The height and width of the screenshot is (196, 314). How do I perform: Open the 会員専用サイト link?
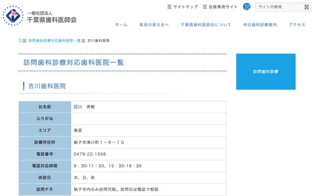click(x=223, y=7)
